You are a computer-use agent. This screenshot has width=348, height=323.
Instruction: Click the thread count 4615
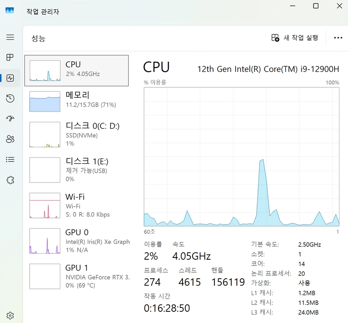pyautogui.click(x=190, y=282)
